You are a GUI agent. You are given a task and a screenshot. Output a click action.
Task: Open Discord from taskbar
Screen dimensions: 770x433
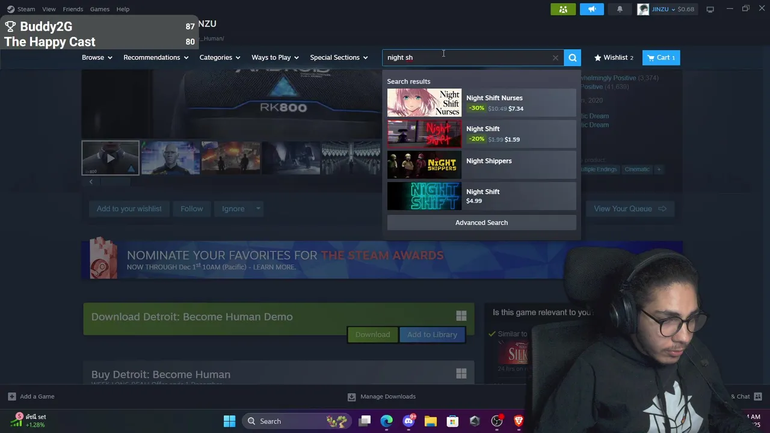[x=408, y=421]
